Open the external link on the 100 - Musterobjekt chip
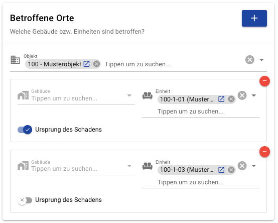Screen dimensions: 278x223 pyautogui.click(x=86, y=64)
